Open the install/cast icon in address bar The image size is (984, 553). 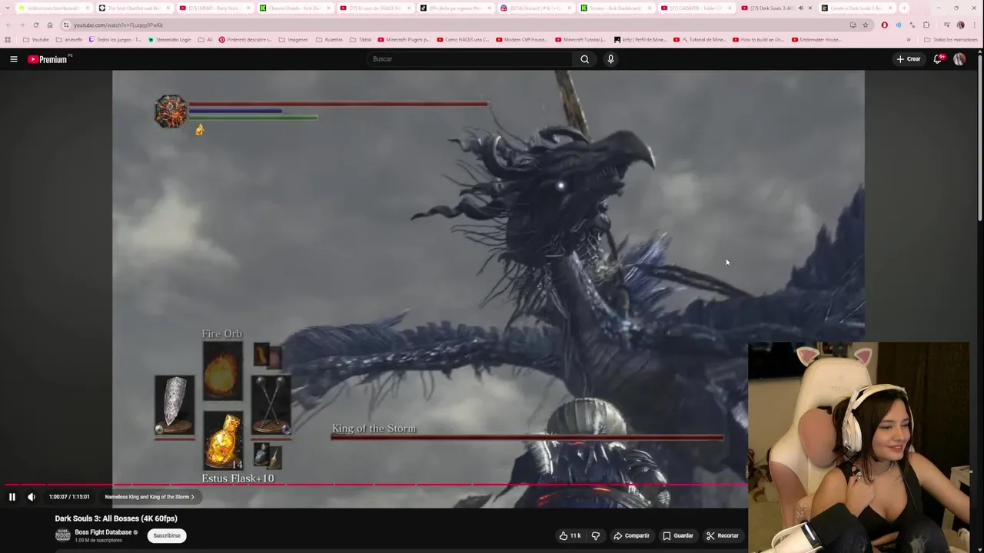pyautogui.click(x=853, y=25)
